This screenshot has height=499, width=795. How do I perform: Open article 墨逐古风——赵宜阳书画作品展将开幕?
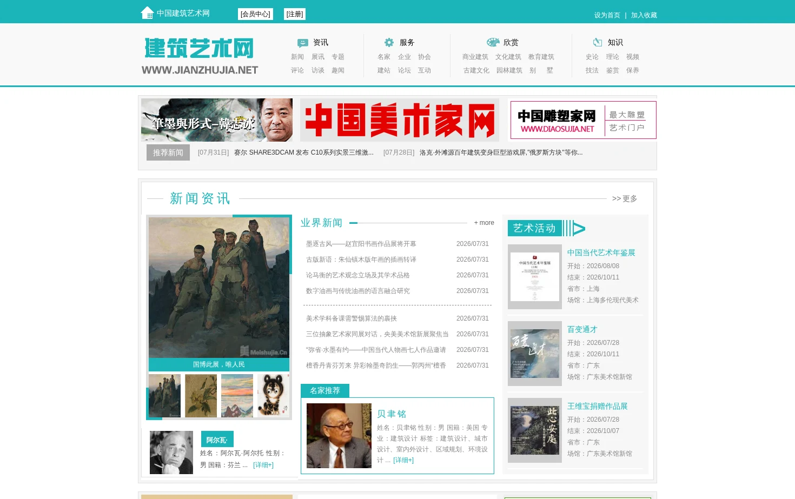[x=361, y=244]
